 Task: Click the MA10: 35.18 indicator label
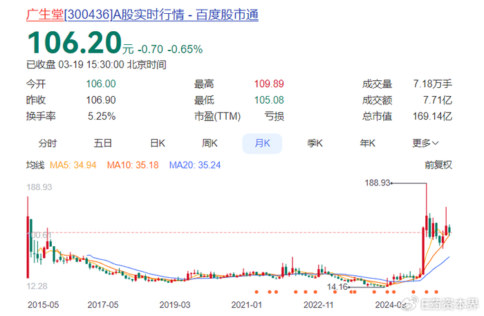click(x=133, y=165)
